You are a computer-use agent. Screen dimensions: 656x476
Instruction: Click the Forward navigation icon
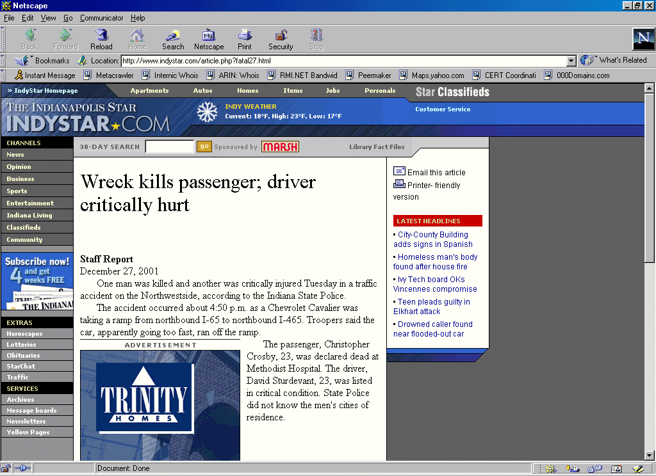(65, 35)
